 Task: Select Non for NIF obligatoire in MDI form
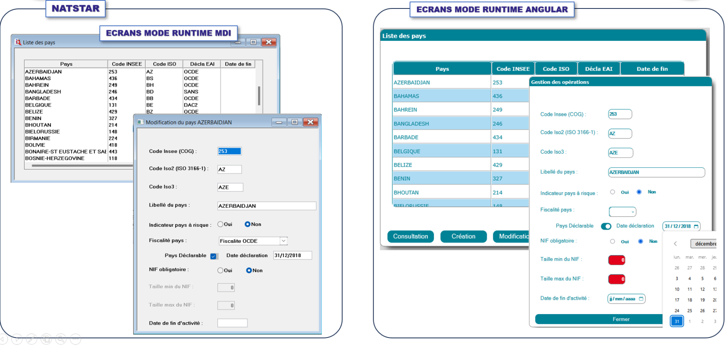(x=249, y=270)
